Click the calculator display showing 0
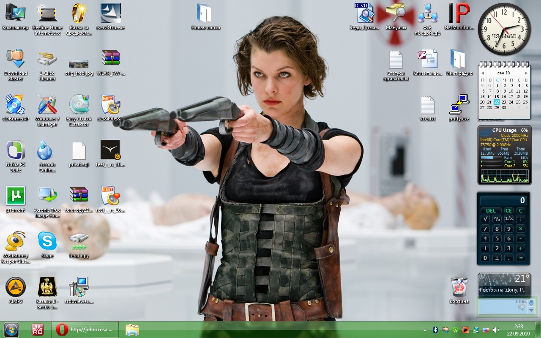Screen dimensions: 541x338 (x=503, y=200)
